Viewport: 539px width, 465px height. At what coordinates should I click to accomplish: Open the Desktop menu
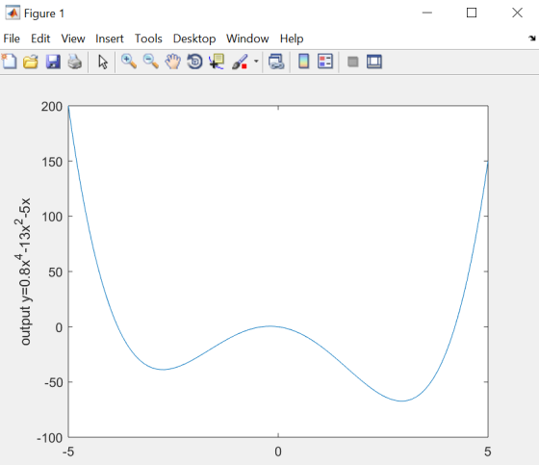coord(194,39)
